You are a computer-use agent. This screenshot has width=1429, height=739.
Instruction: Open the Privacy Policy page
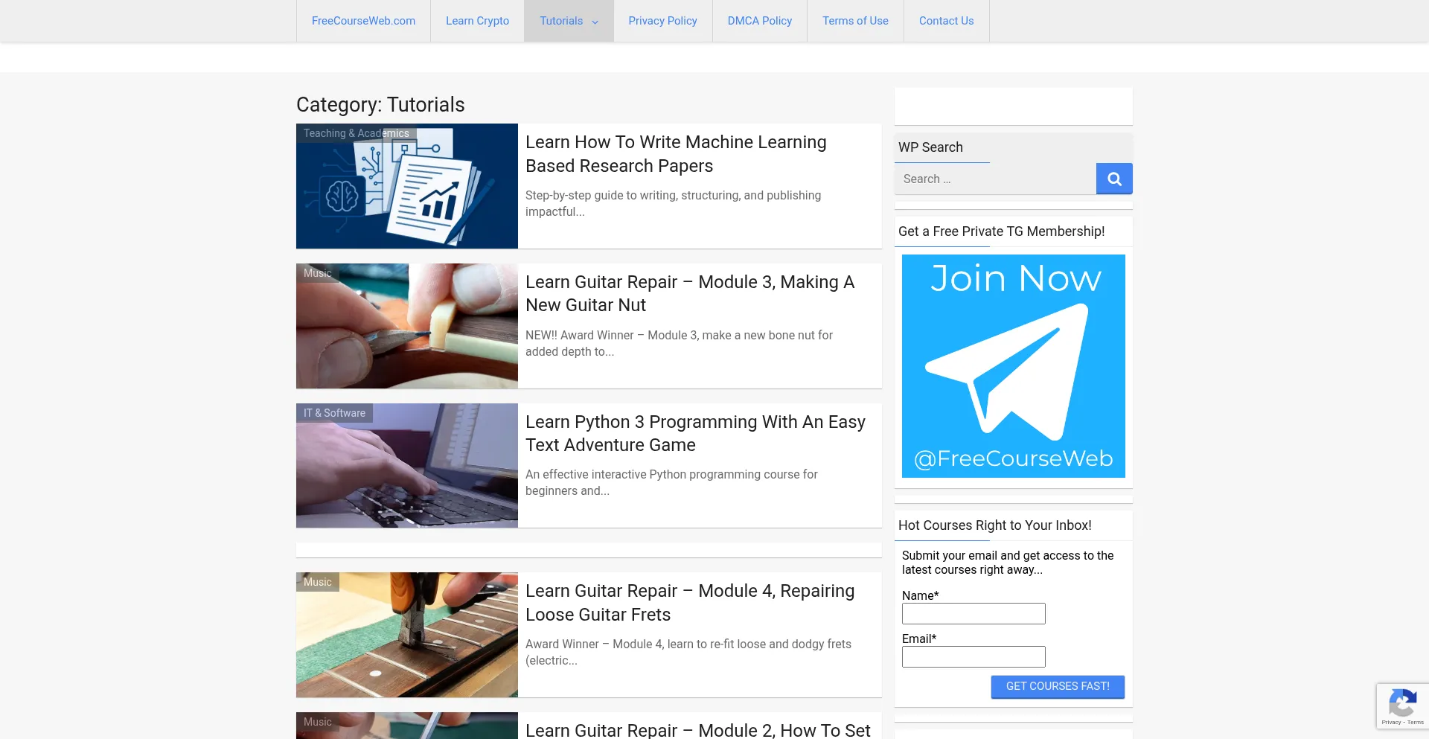coord(662,21)
